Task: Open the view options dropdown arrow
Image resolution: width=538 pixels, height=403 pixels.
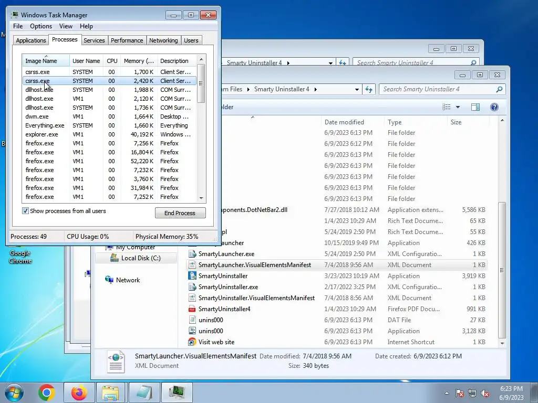Action: pyautogui.click(x=458, y=107)
